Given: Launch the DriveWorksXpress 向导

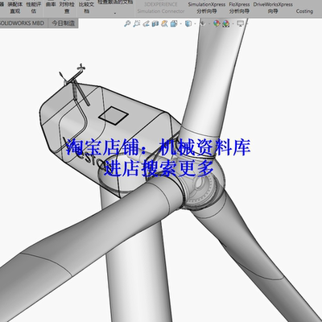Looking at the screenshot, I should (273, 8).
